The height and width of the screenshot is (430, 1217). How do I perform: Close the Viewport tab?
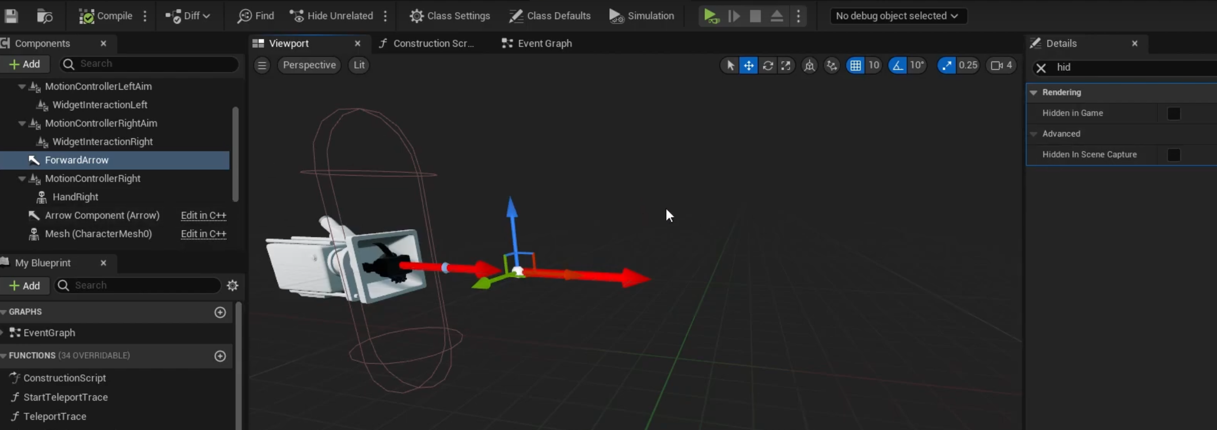coord(358,43)
